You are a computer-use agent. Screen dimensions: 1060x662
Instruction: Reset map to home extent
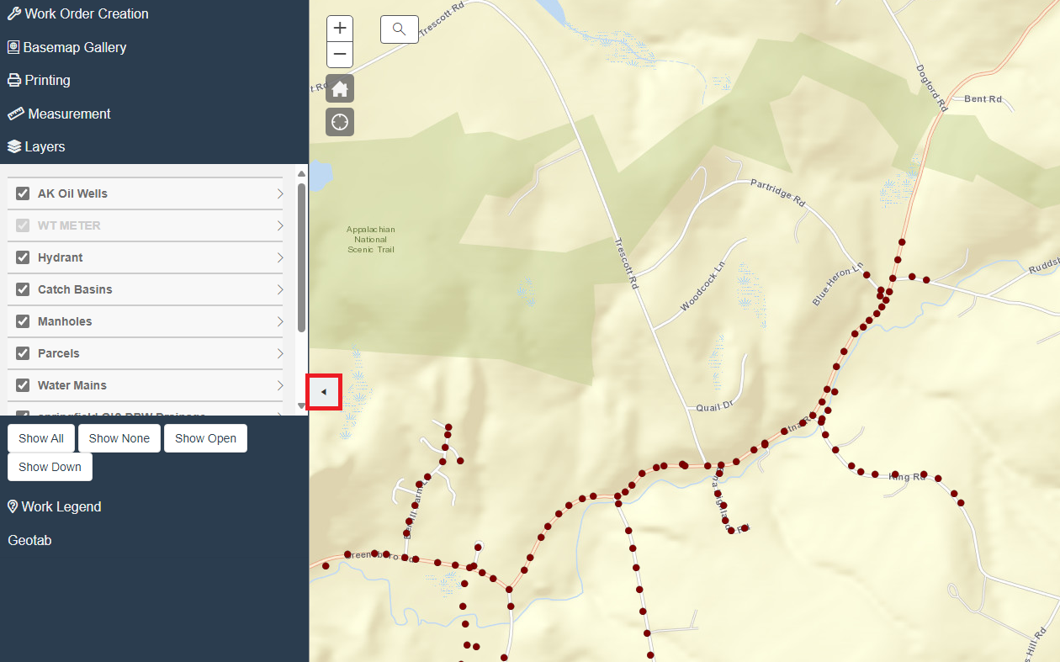pyautogui.click(x=340, y=88)
